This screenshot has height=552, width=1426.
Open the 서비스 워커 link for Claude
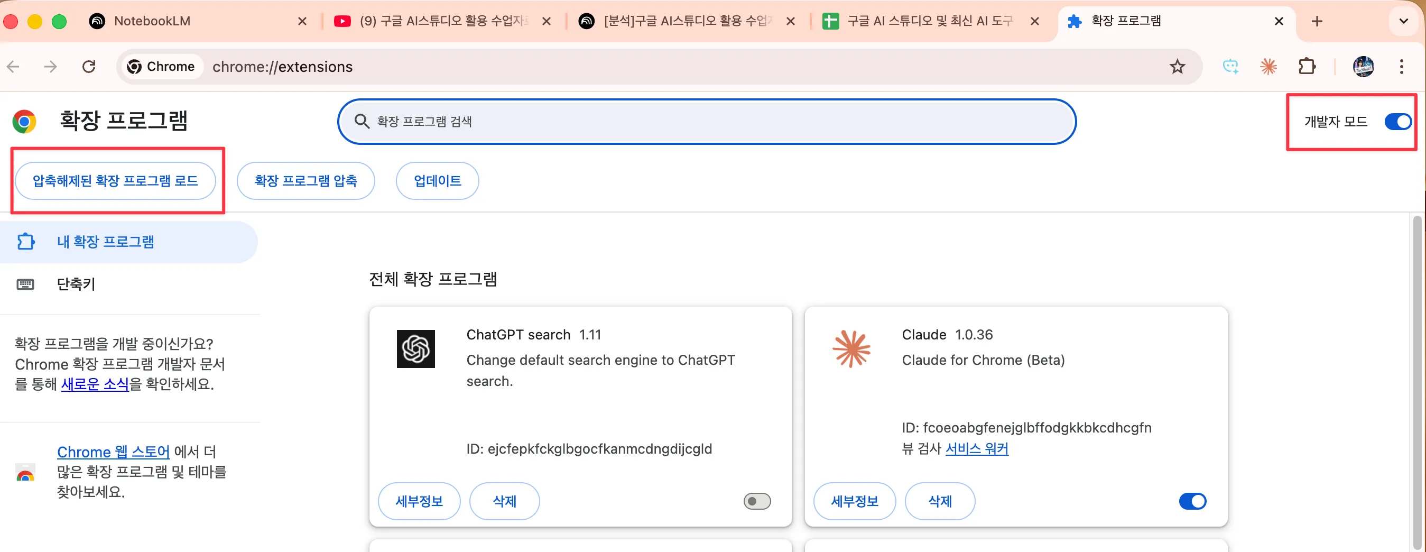(x=977, y=448)
